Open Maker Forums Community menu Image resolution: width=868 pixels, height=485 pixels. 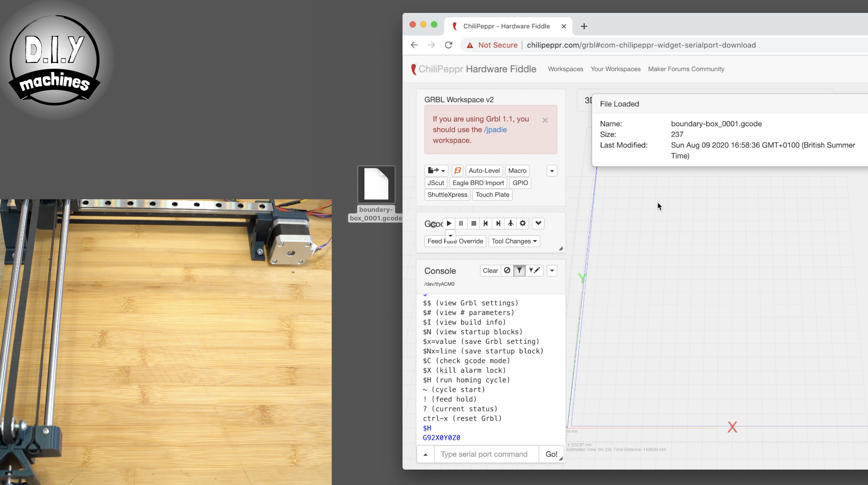pyautogui.click(x=686, y=69)
